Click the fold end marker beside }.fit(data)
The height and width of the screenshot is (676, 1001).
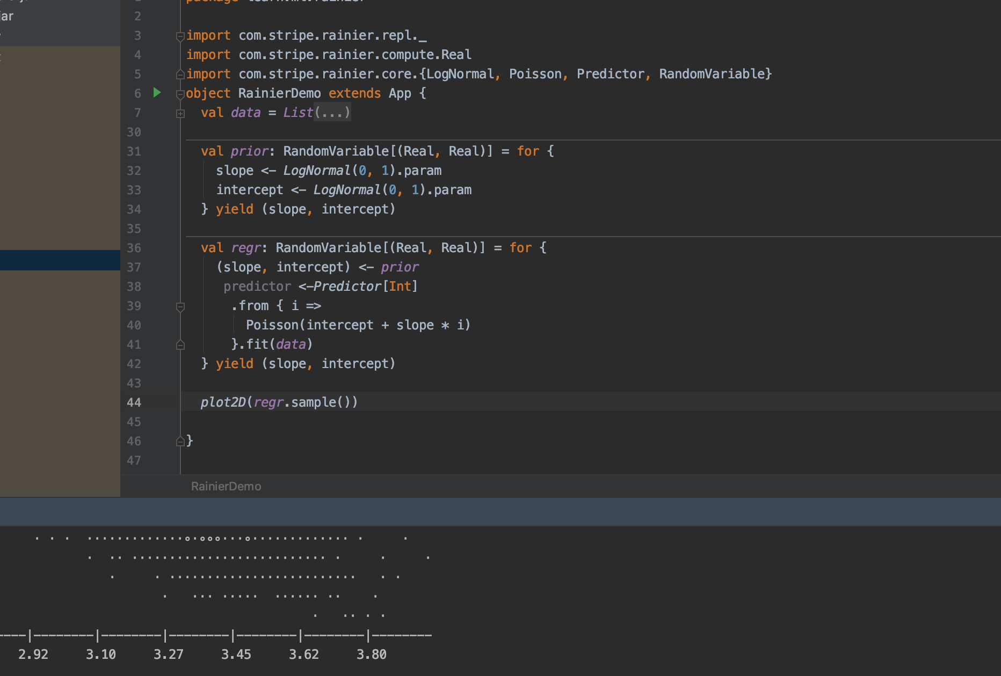tap(180, 345)
